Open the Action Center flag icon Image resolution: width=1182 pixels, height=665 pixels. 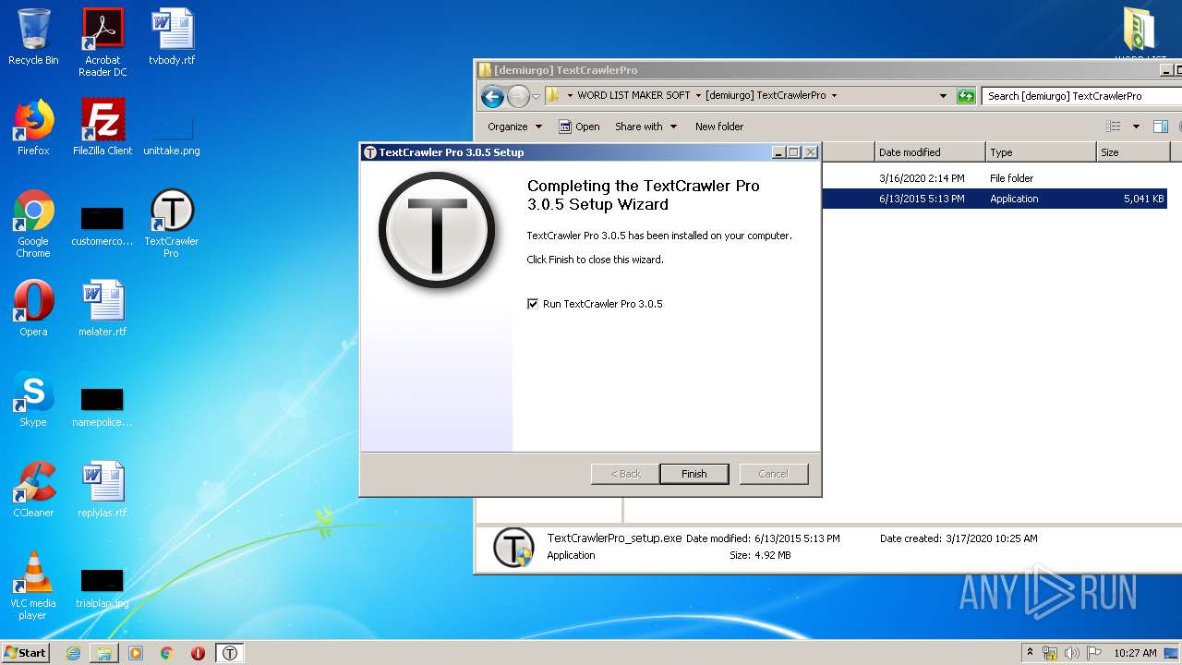(1093, 653)
